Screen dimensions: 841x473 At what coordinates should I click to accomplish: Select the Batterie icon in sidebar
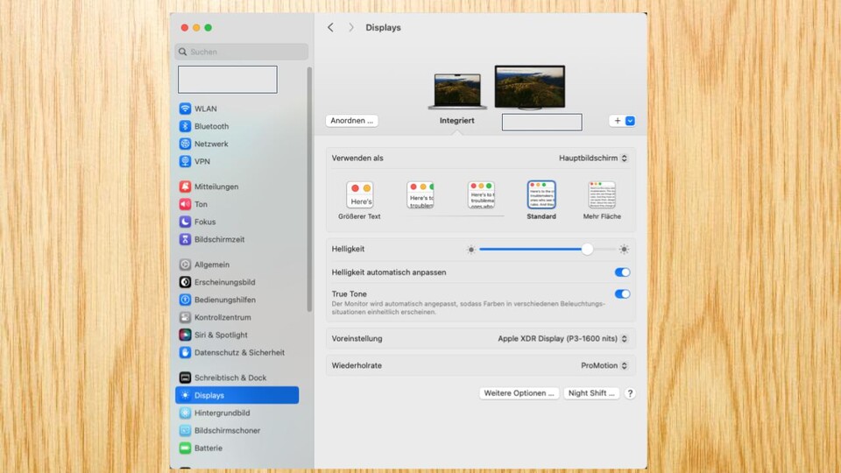tap(186, 448)
